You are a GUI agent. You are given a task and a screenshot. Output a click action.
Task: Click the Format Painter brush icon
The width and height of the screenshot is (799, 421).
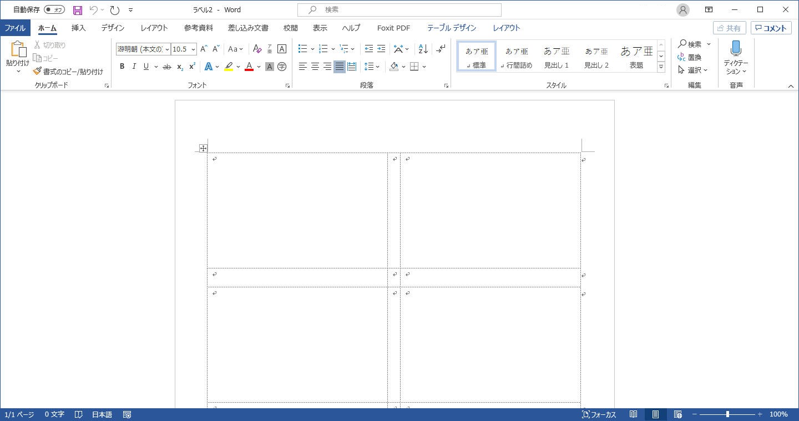(37, 72)
